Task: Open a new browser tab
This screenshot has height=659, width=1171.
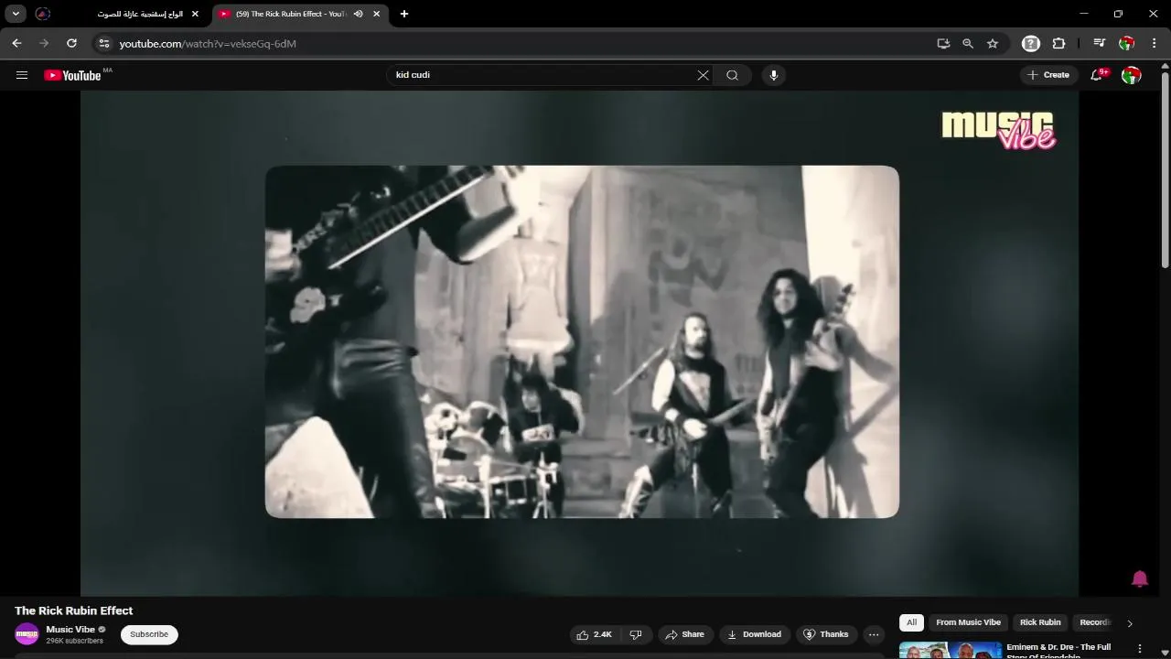Action: pos(404,14)
